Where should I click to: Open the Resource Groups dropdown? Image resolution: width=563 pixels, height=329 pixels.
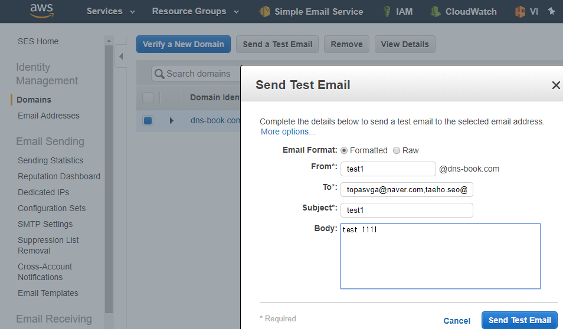(x=195, y=11)
